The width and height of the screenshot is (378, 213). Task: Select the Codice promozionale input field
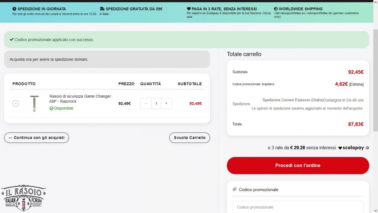(298, 207)
